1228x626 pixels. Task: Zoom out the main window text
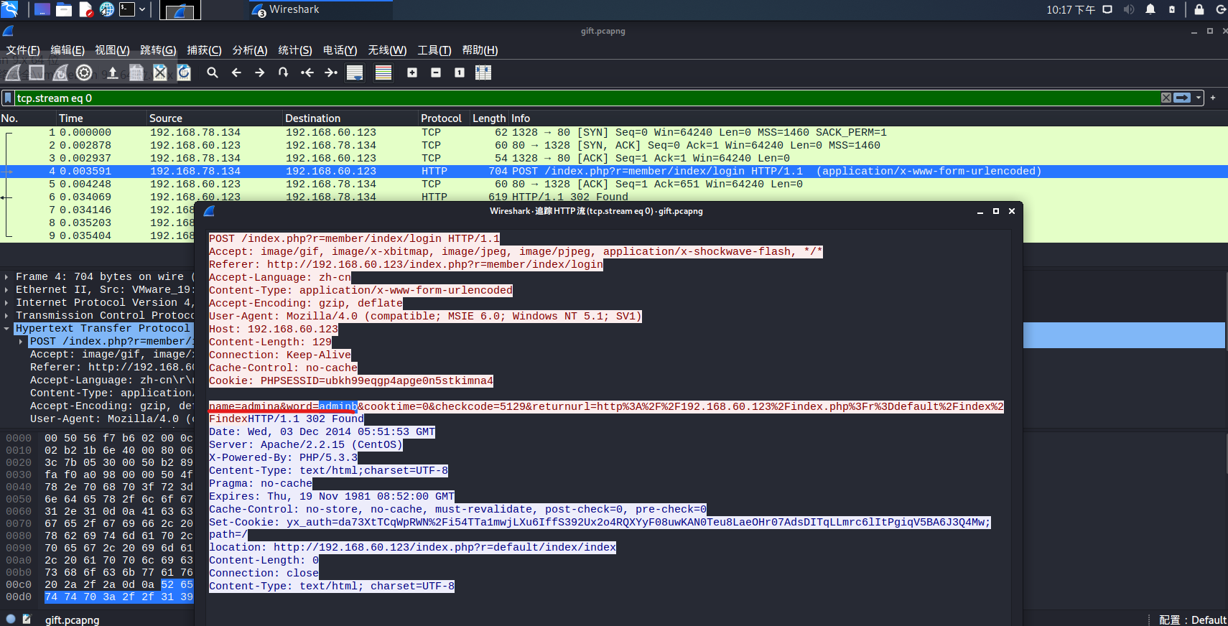pos(436,73)
